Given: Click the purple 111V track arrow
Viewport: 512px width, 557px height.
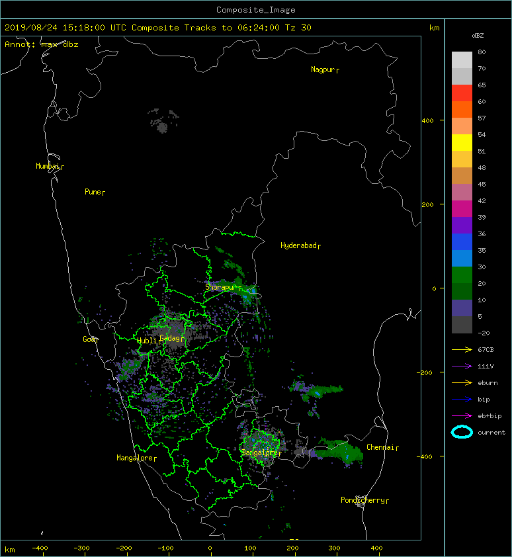Looking at the screenshot, I should (462, 366).
